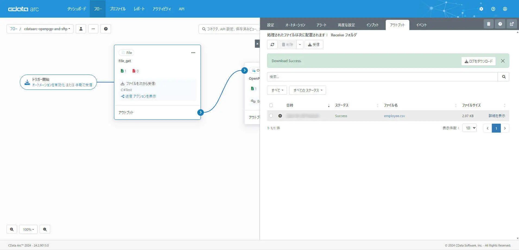Open the flow more options ellipsis button
The width and height of the screenshot is (519, 250).
click(93, 29)
